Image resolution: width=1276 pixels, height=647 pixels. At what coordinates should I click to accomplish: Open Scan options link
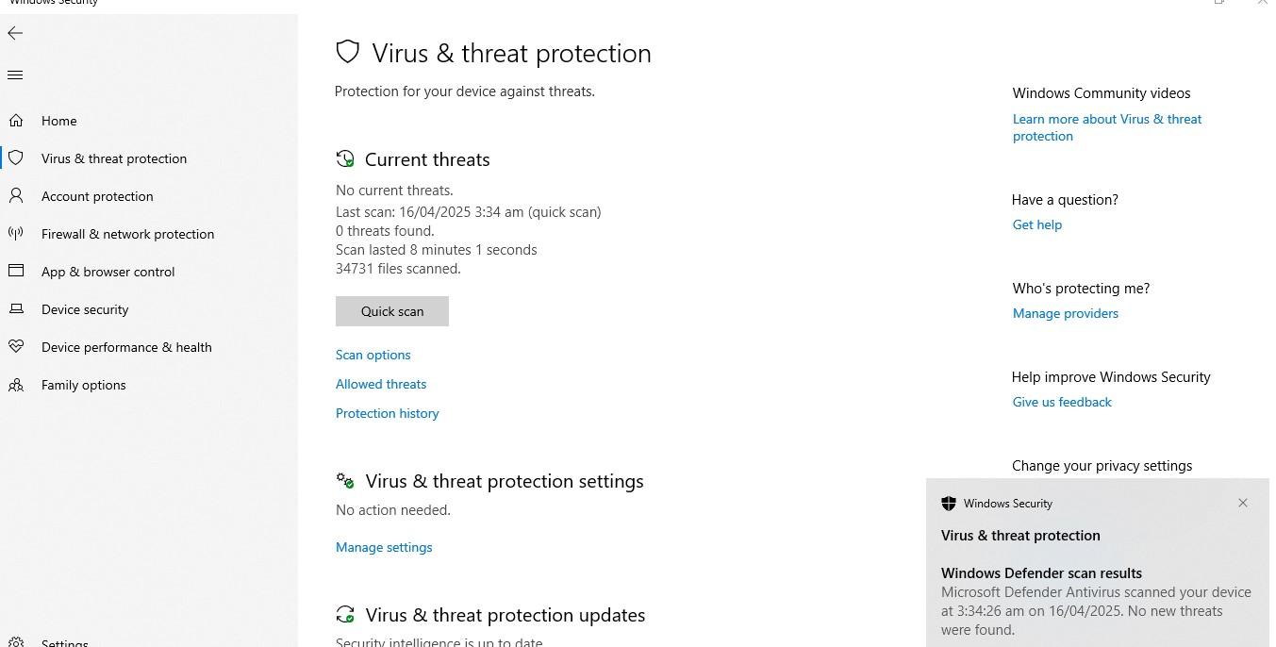tap(373, 355)
